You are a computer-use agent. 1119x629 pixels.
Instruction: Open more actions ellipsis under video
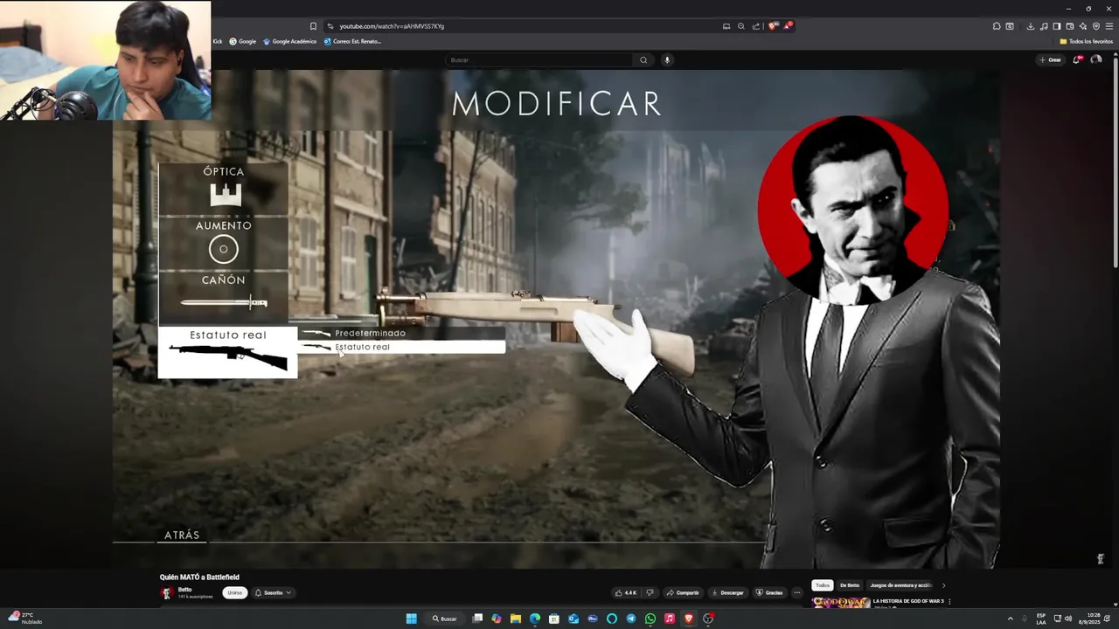(796, 592)
